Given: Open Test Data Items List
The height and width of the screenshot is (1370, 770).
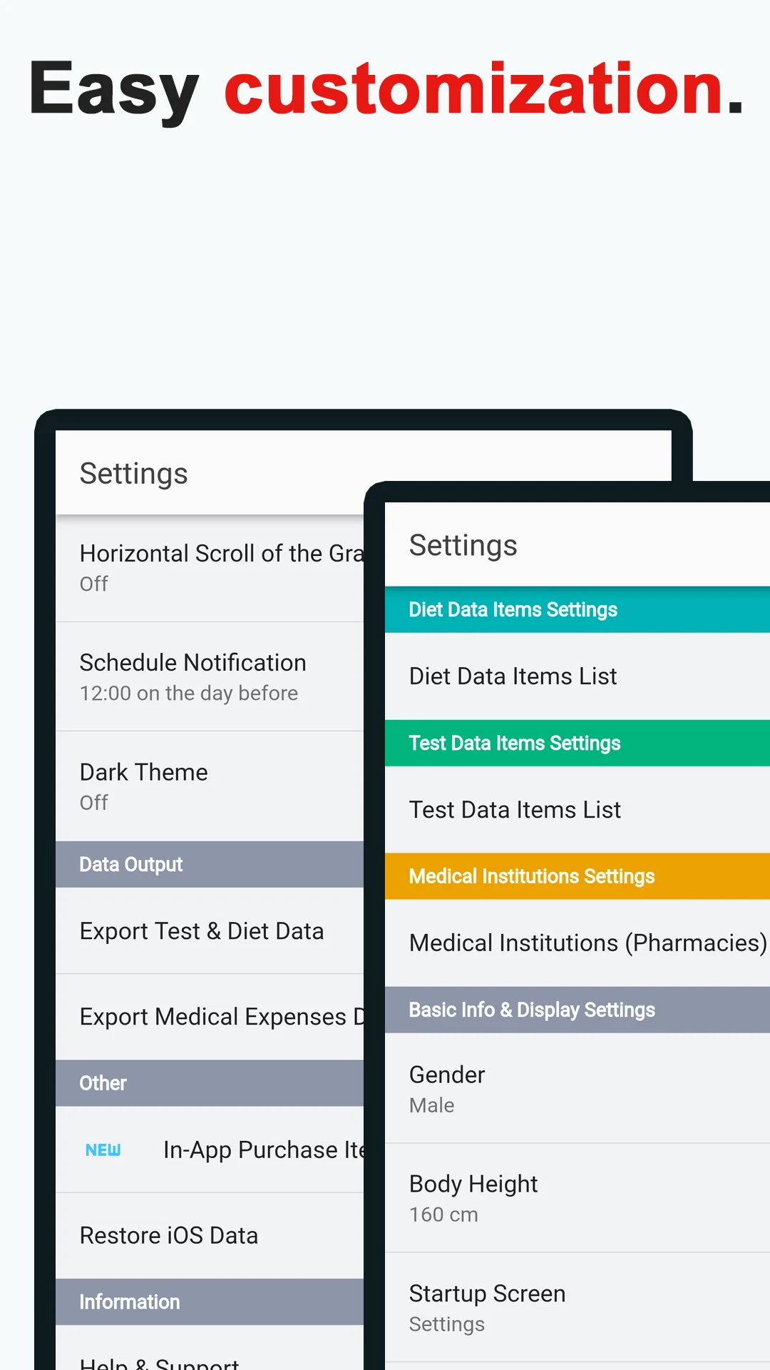Looking at the screenshot, I should (577, 810).
